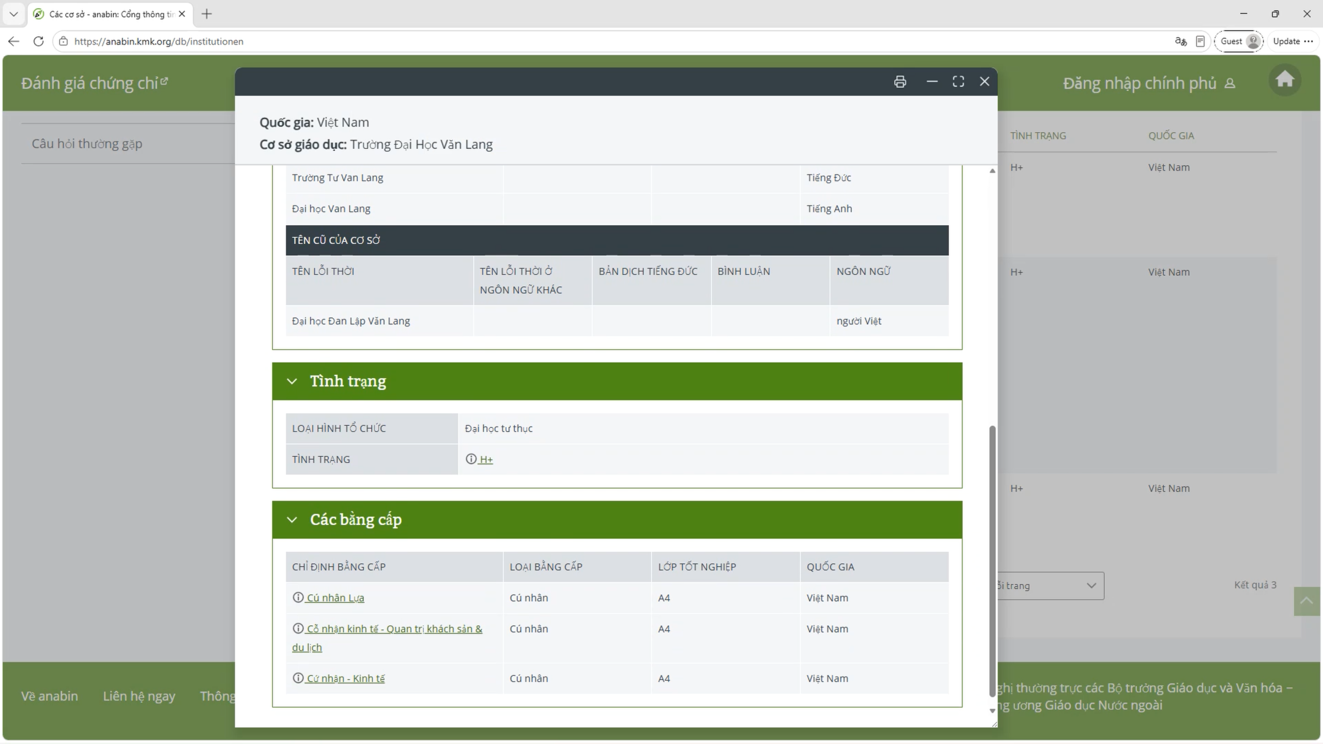This screenshot has height=744, width=1323.
Task: Print the institution details dialog
Action: (900, 82)
